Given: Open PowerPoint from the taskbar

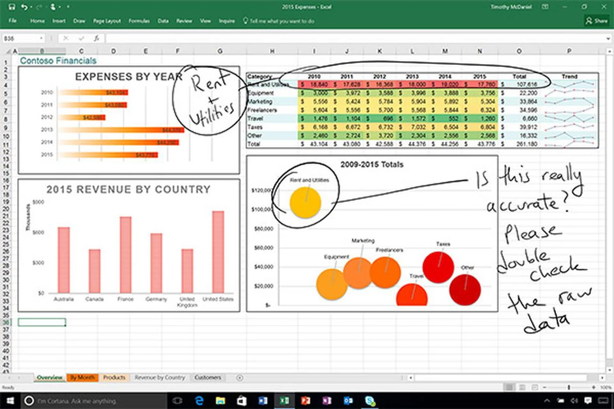Looking at the screenshot, I should pos(305,400).
